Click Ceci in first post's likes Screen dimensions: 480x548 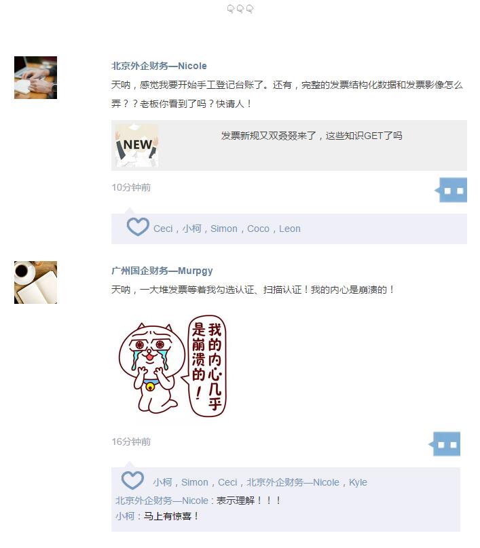tap(163, 229)
